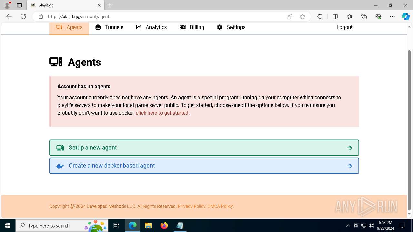Open Browser essentials icon
The image size is (413, 232).
[x=378, y=16]
